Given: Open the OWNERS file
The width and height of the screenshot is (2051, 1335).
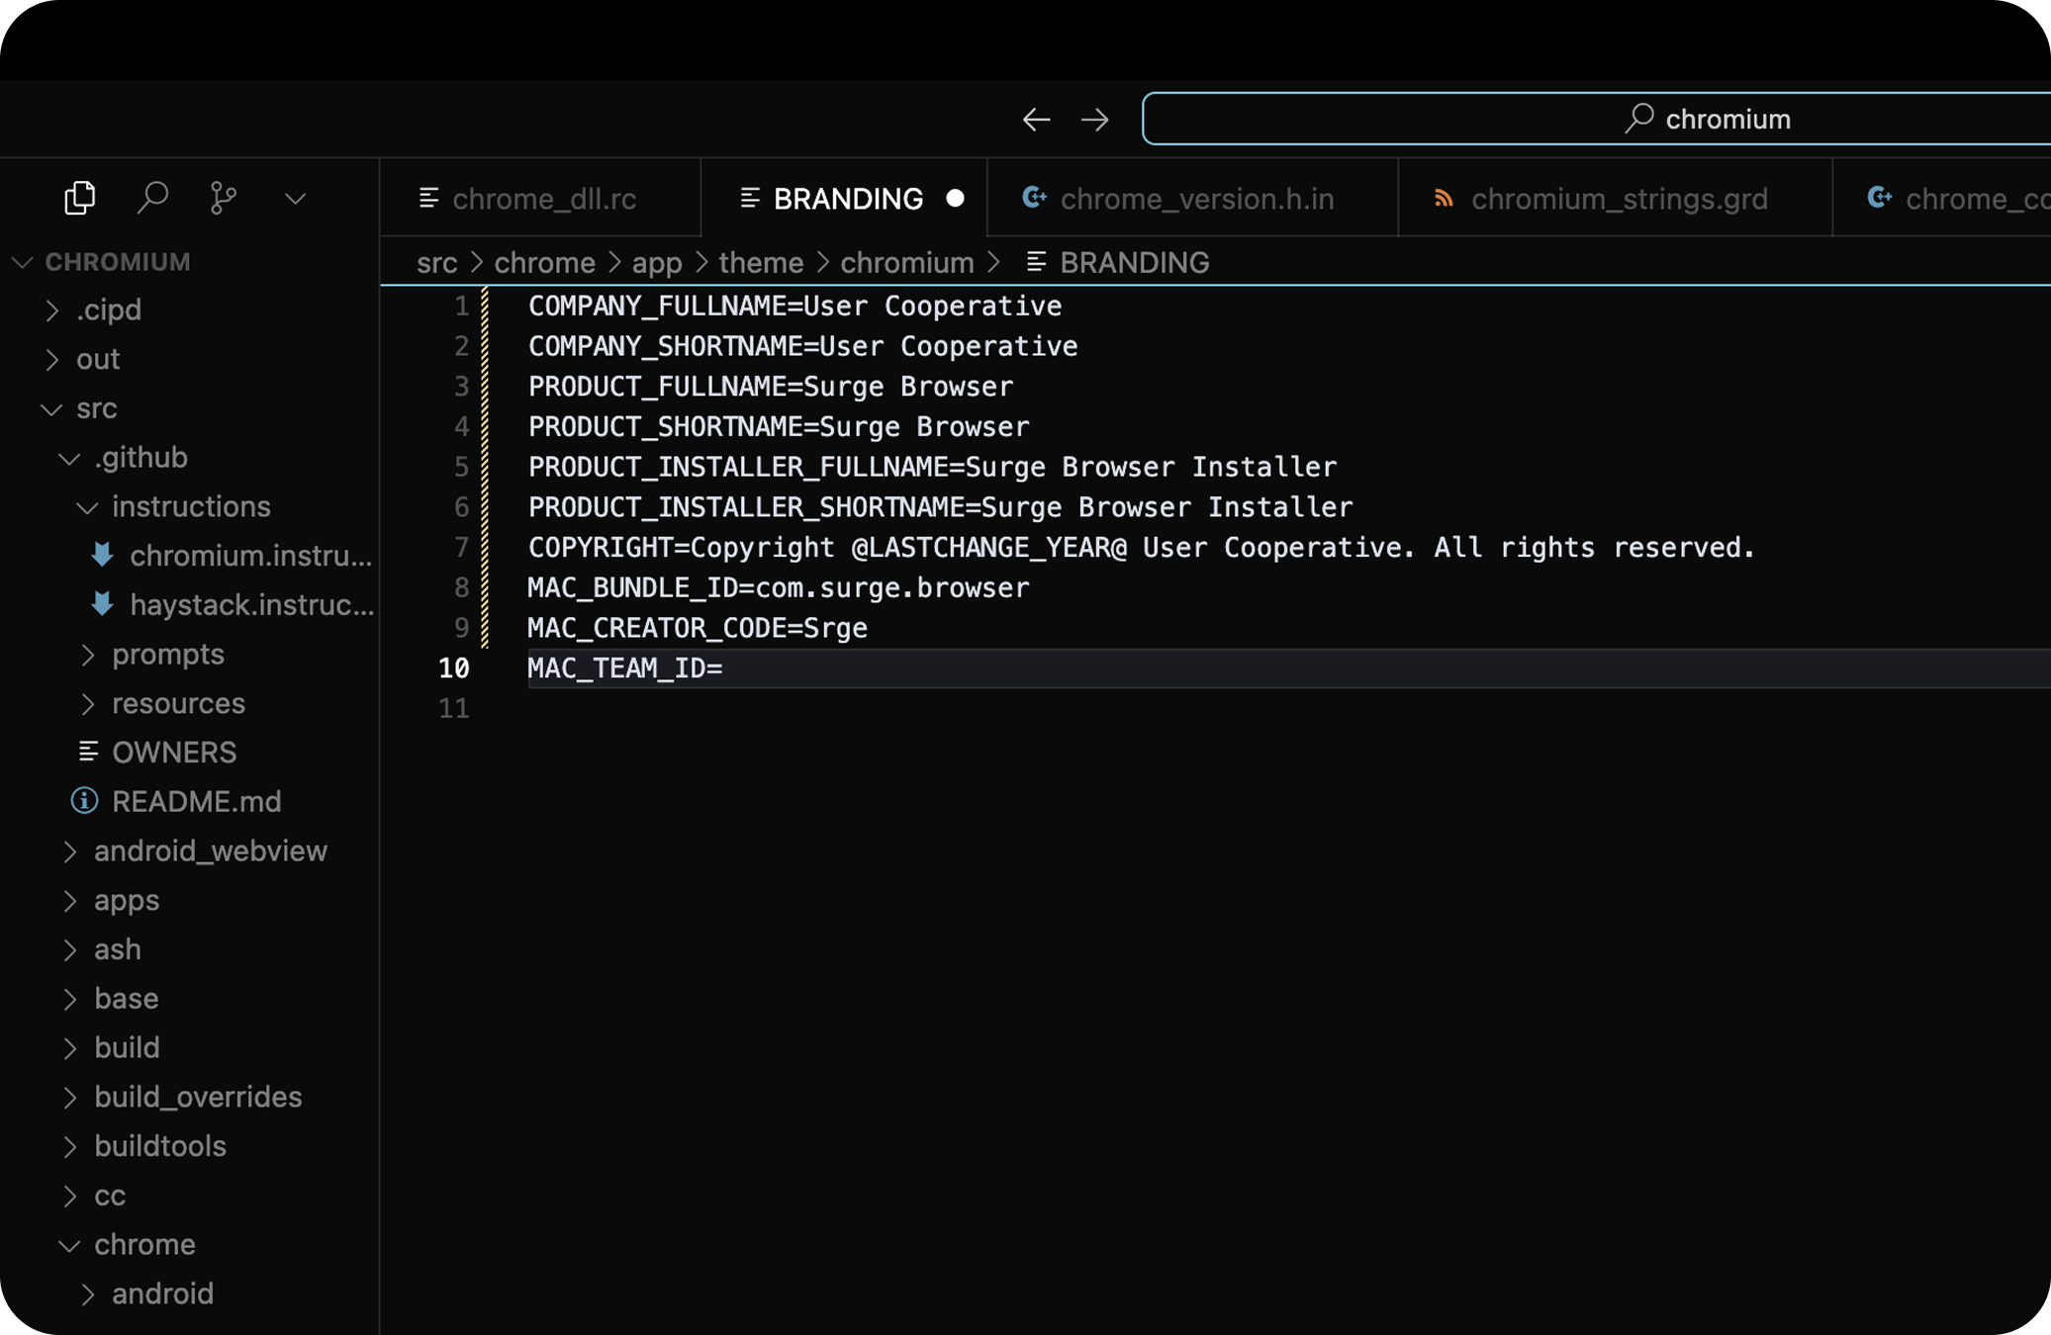Looking at the screenshot, I should 190,753.
